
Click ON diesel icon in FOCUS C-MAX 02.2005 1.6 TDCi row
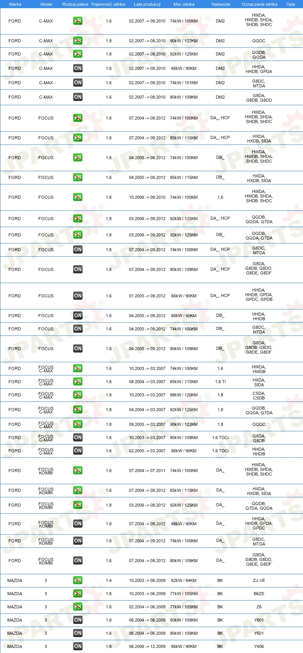[x=78, y=451]
